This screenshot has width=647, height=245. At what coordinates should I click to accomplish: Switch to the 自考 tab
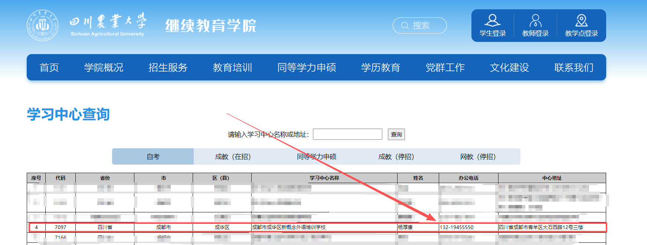(153, 157)
